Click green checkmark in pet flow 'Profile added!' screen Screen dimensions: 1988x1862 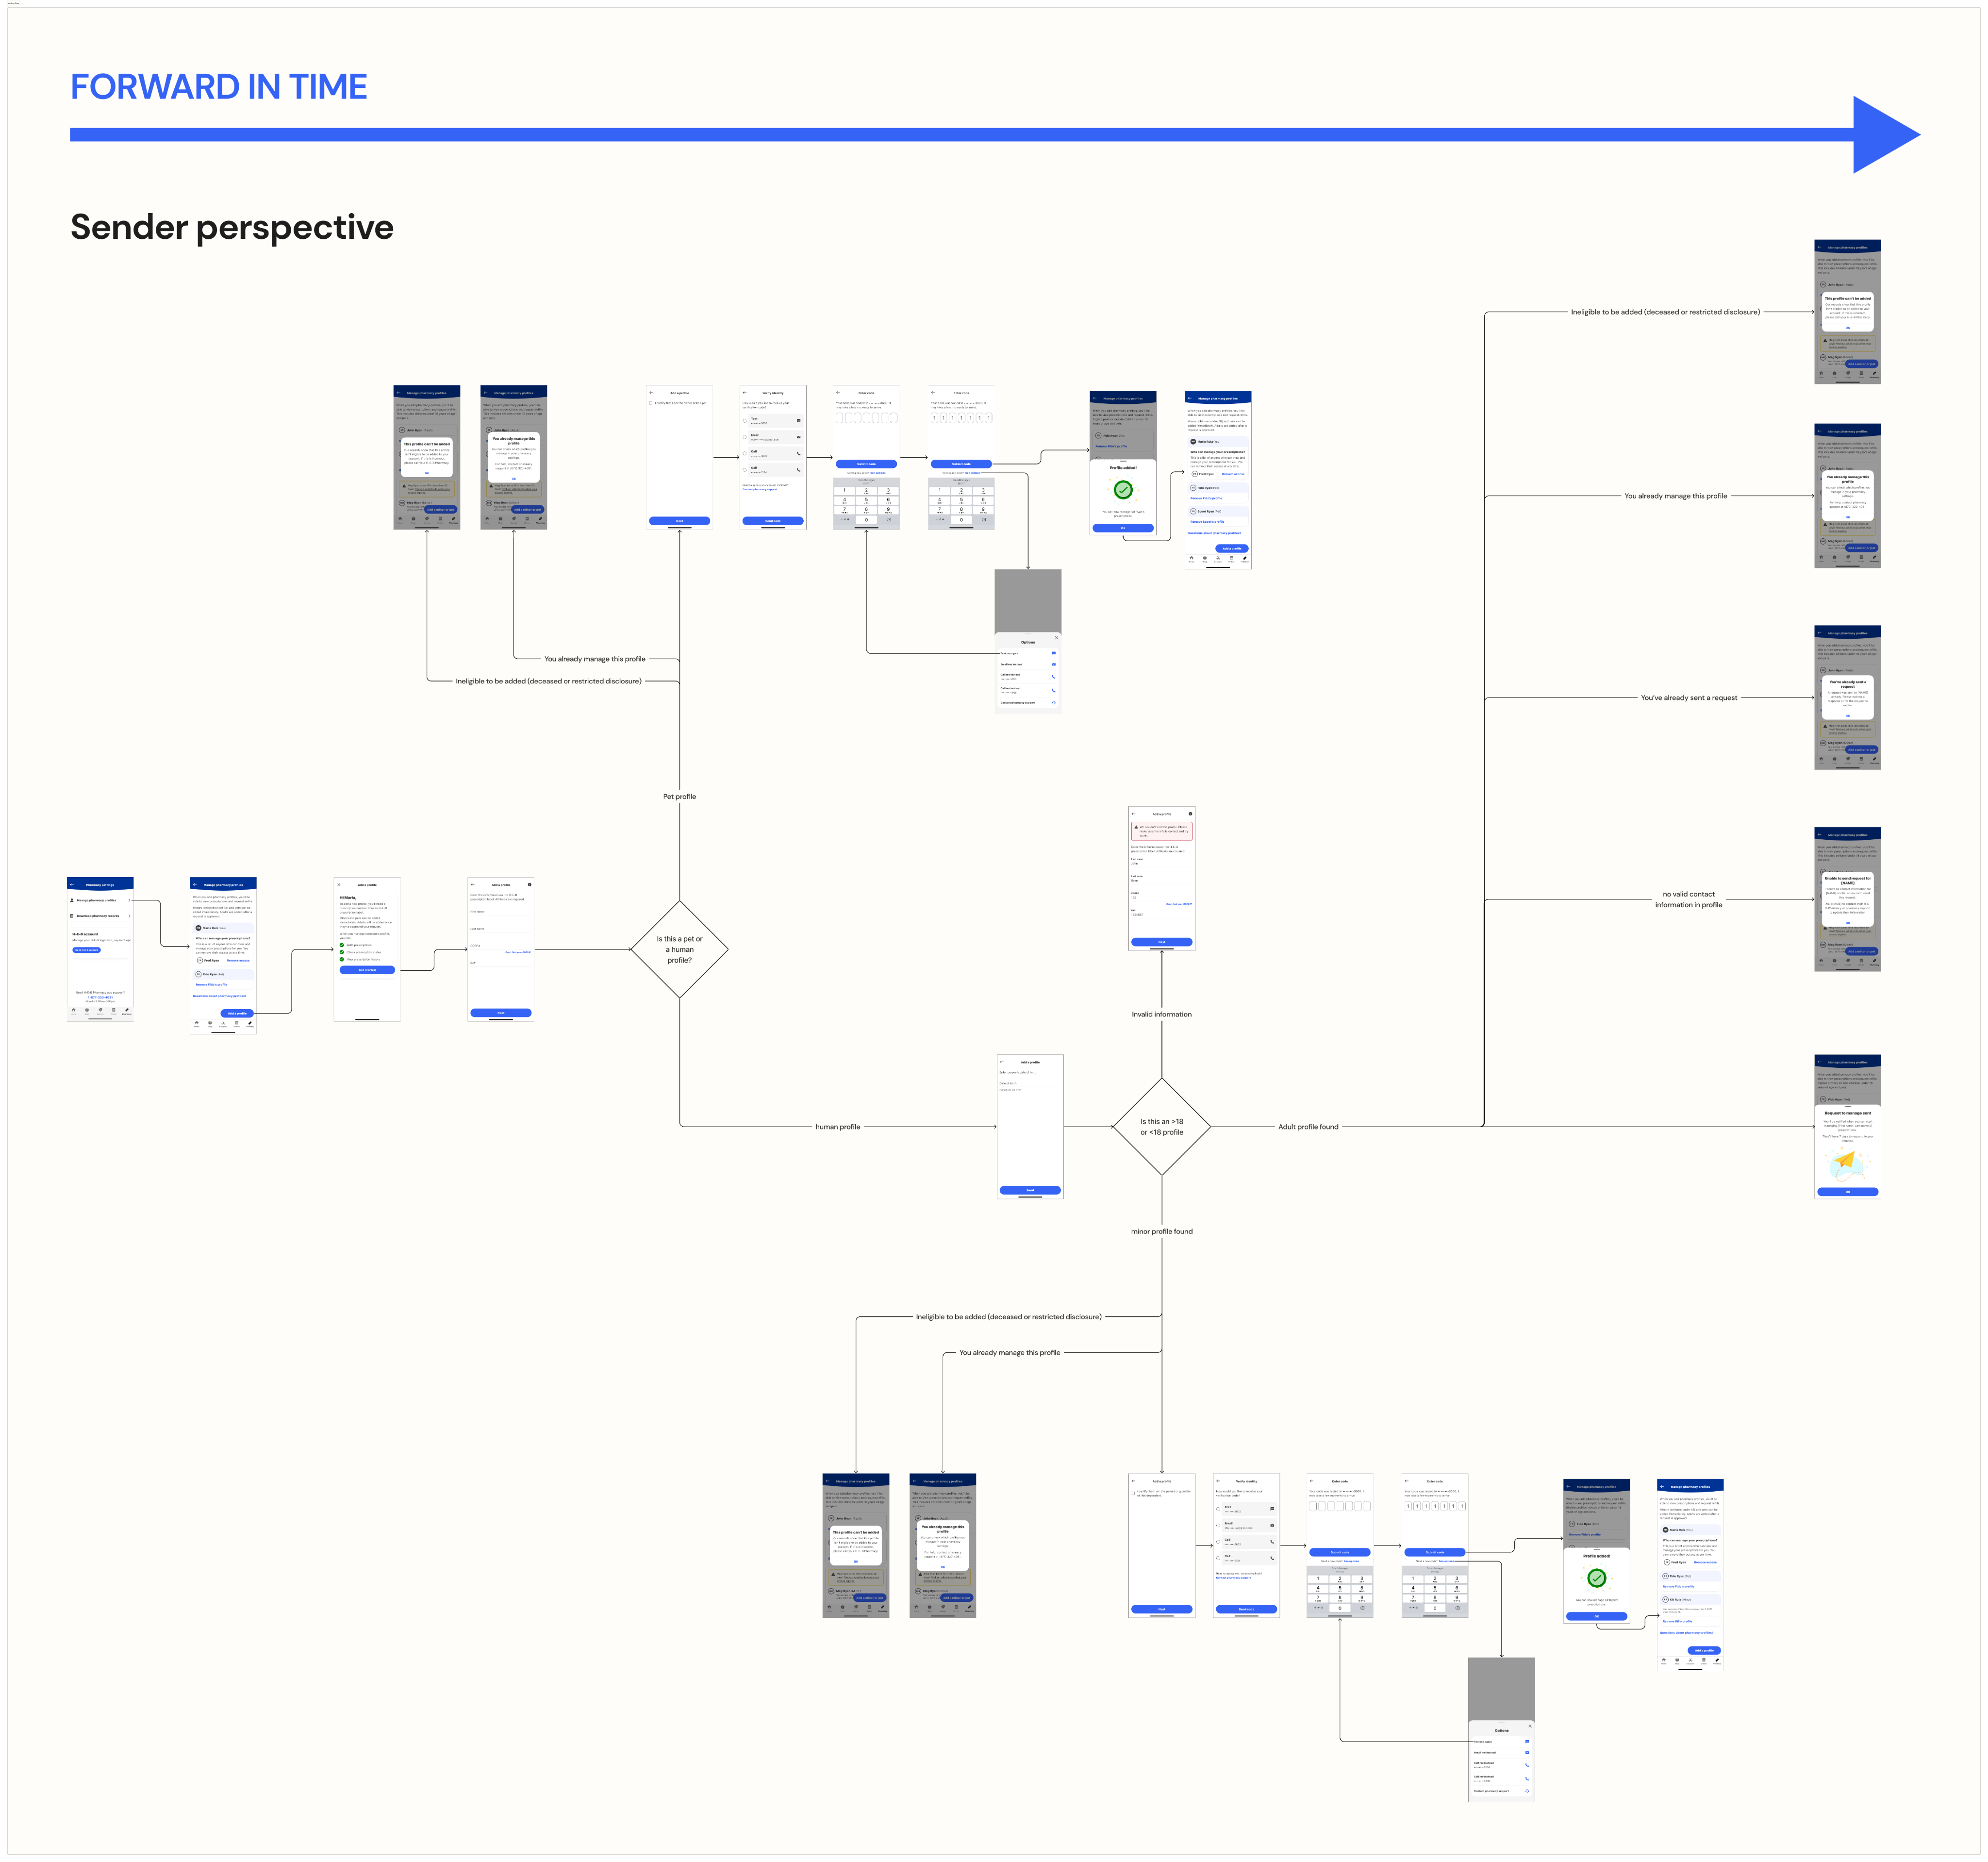[1123, 490]
